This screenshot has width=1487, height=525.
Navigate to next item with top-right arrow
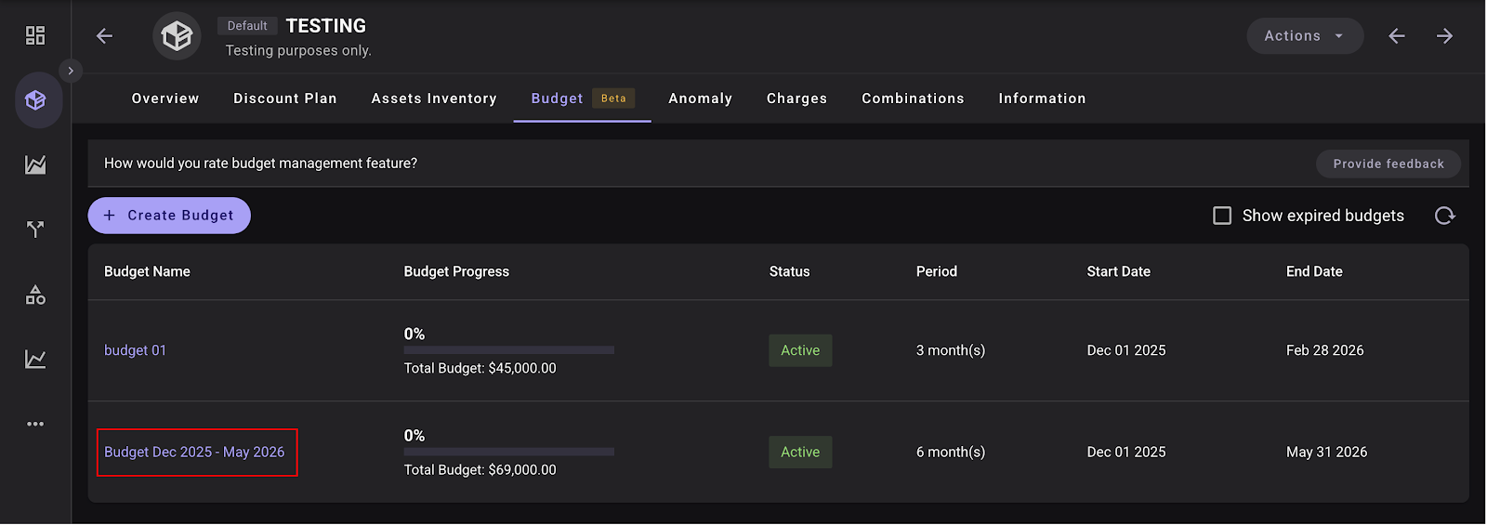[x=1444, y=36]
